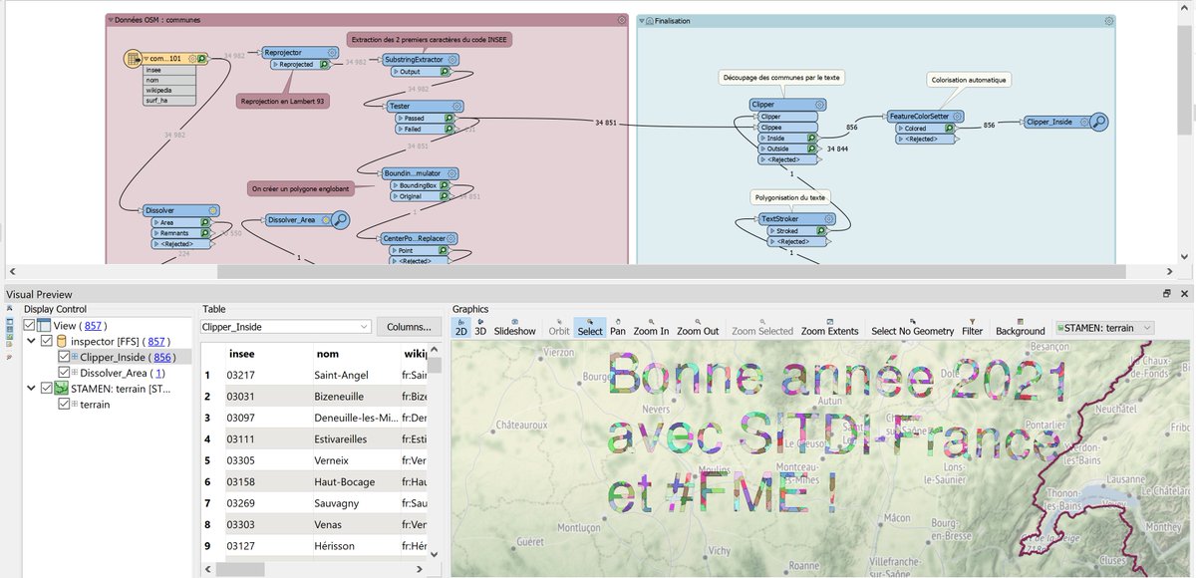Click the Select No Geometry icon
The image size is (1196, 578).
912,329
